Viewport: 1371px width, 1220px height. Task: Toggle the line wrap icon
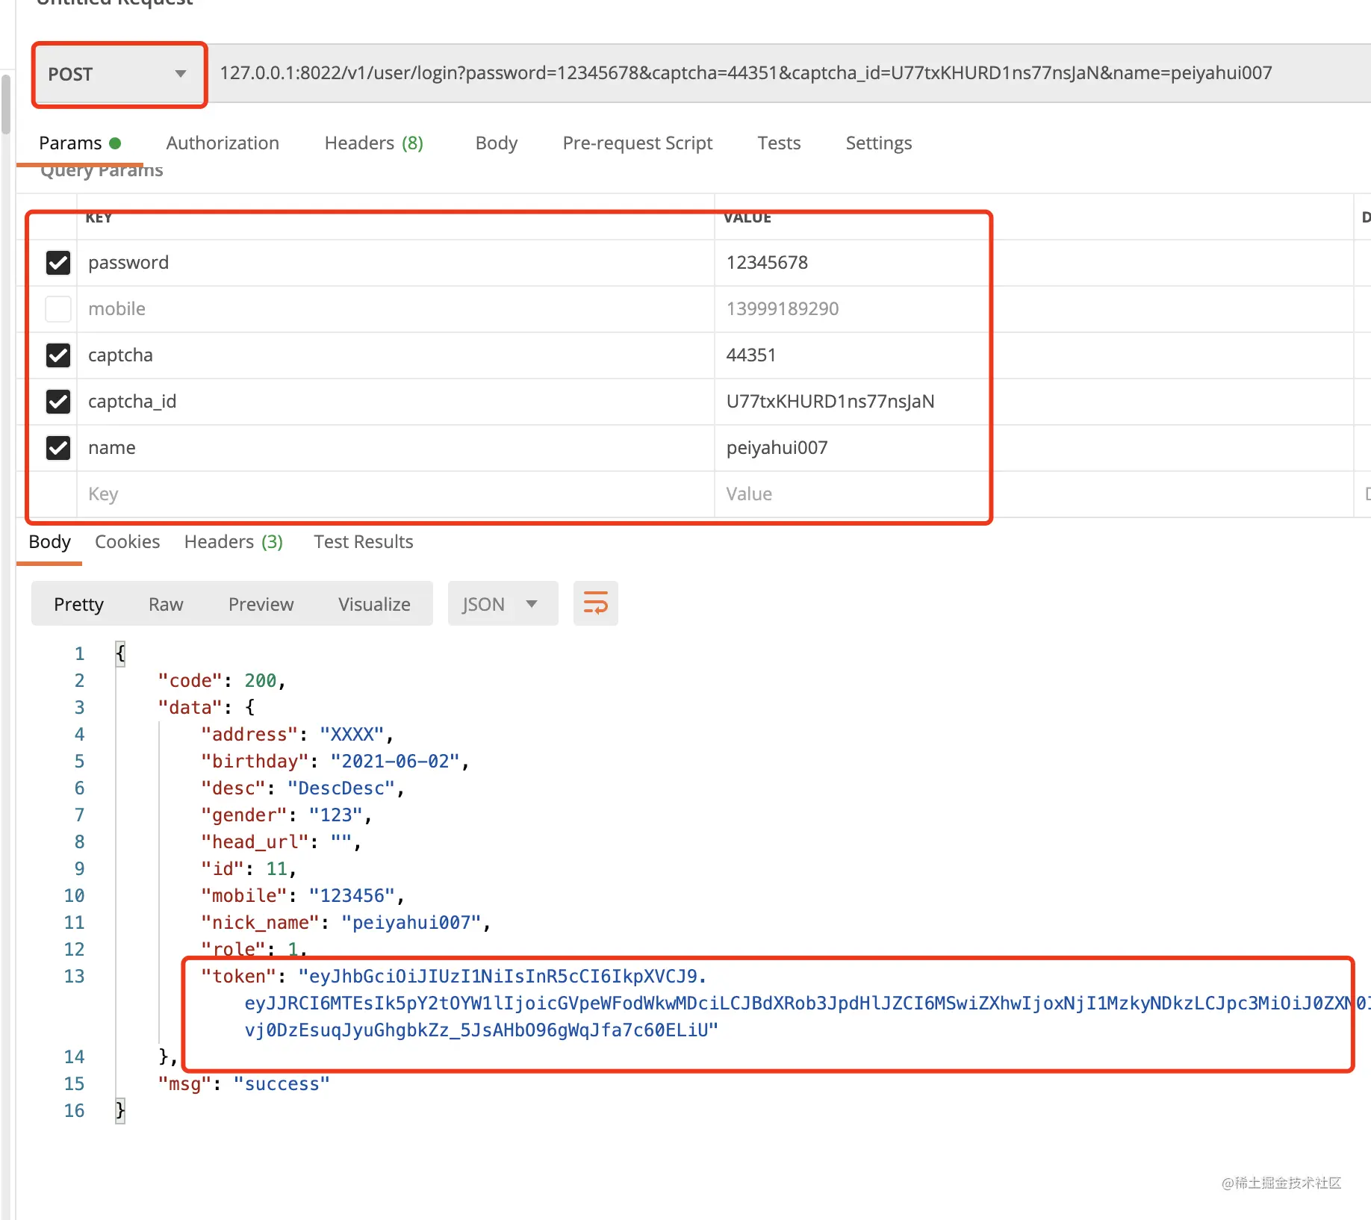[x=595, y=603]
